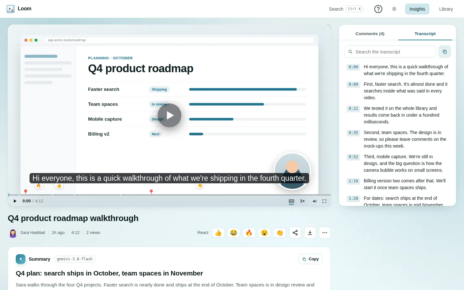The width and height of the screenshot is (464, 290).
Task: React with the fire emoji button
Action: click(x=249, y=233)
